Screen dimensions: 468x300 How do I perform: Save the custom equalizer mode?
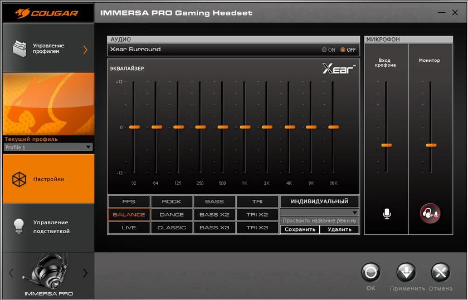pyautogui.click(x=300, y=229)
